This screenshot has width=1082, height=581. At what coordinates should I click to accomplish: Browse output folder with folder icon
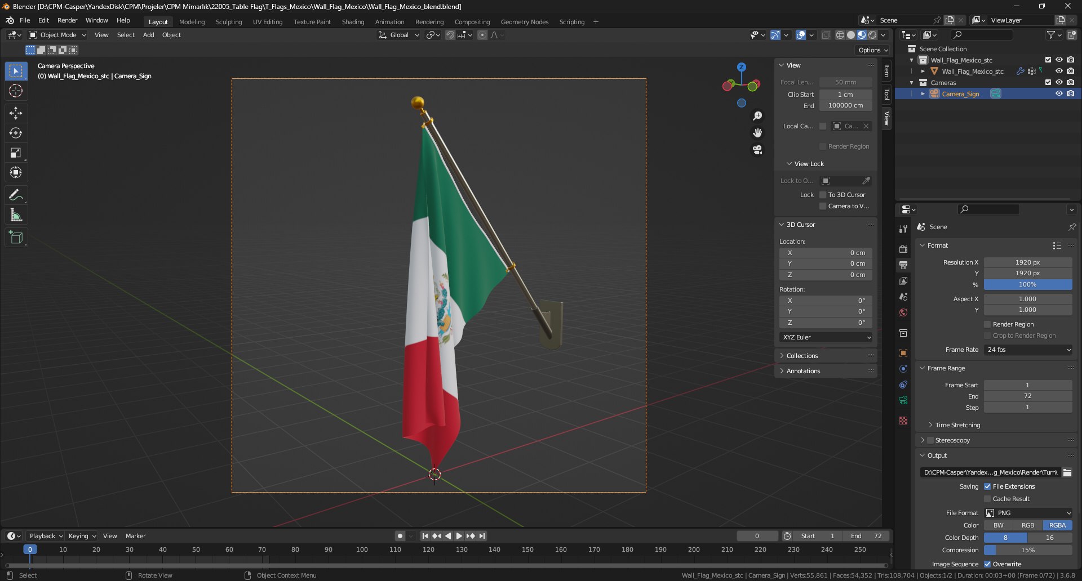pyautogui.click(x=1067, y=472)
